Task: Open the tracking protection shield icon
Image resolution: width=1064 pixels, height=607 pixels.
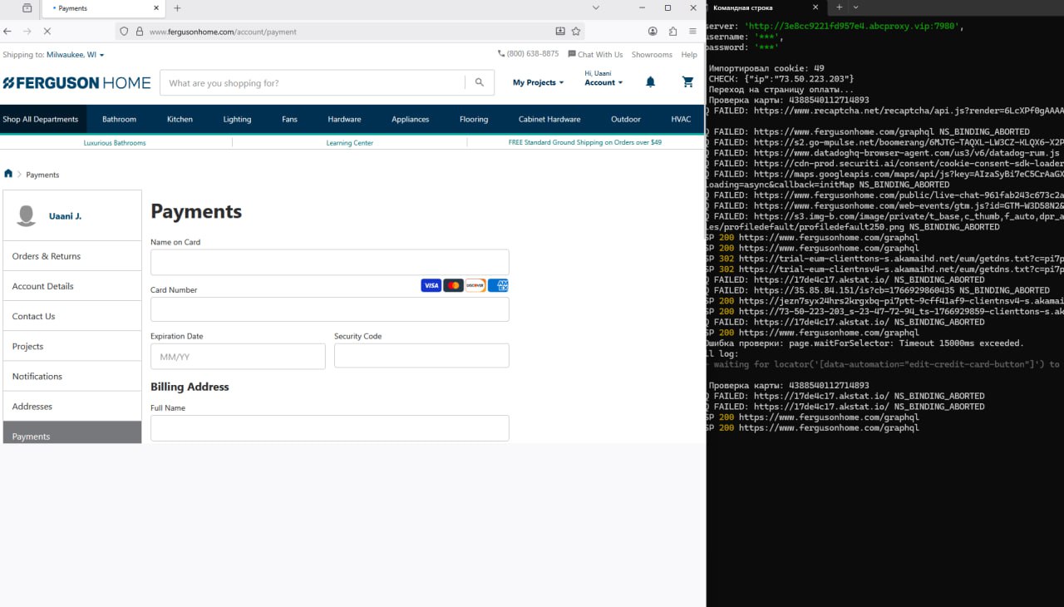Action: (x=124, y=32)
